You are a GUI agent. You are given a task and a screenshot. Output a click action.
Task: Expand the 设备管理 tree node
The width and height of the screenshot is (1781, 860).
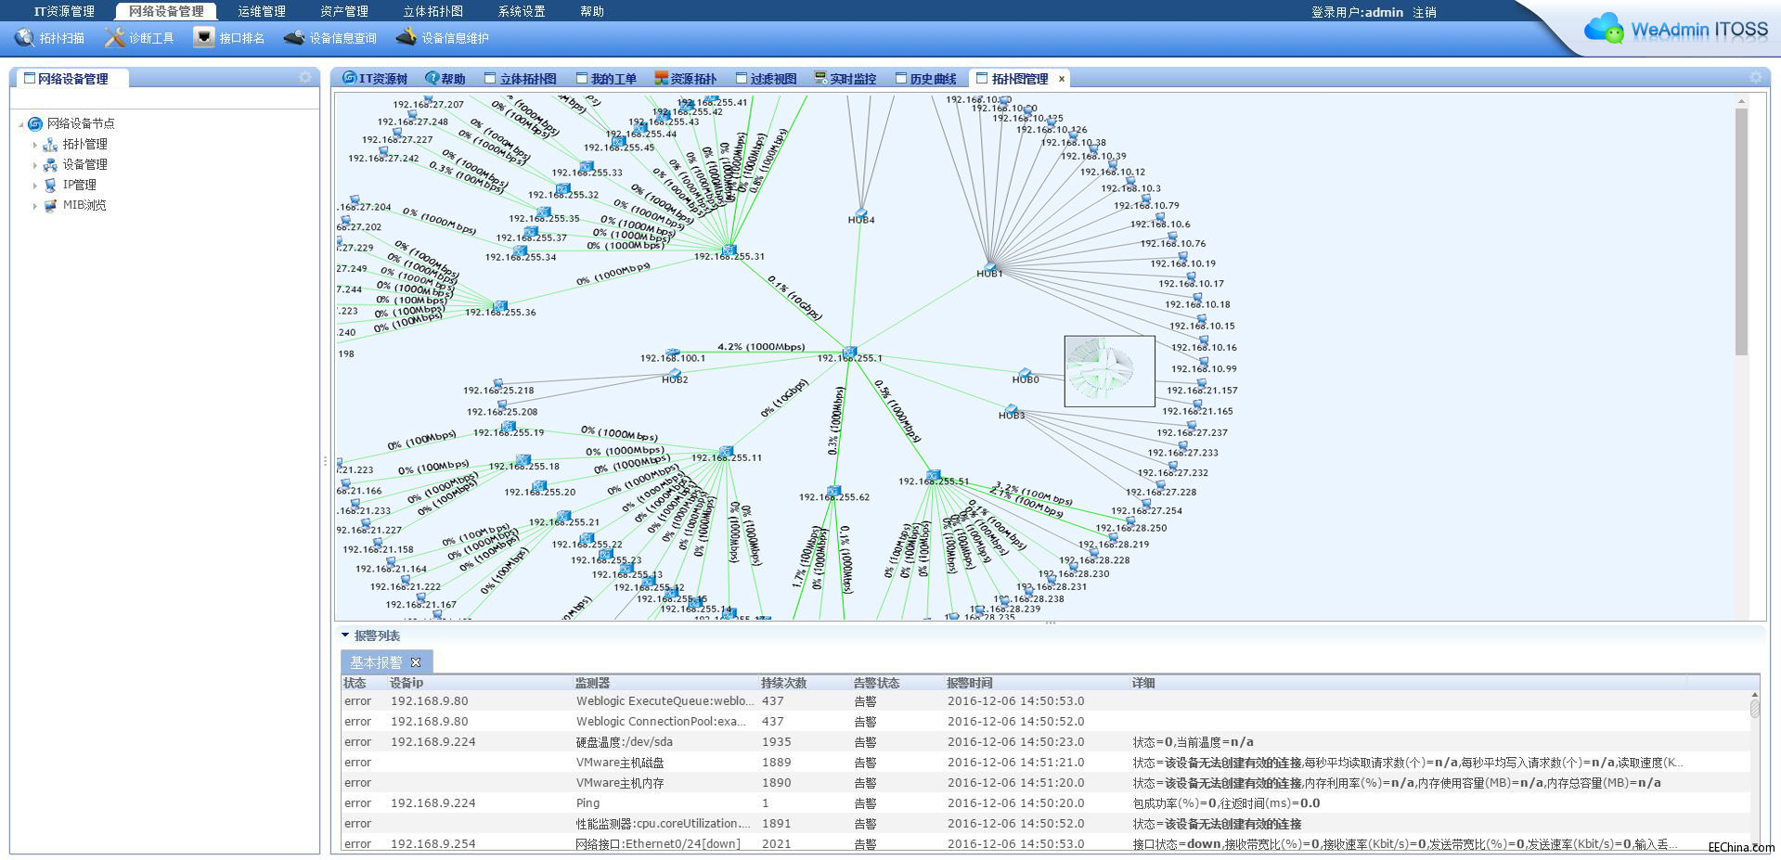(35, 165)
